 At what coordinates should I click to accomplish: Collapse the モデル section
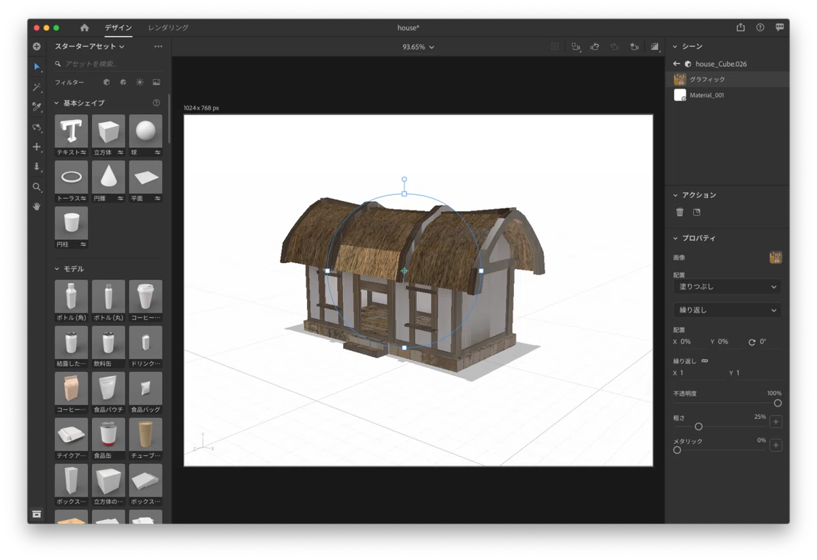[x=57, y=268]
